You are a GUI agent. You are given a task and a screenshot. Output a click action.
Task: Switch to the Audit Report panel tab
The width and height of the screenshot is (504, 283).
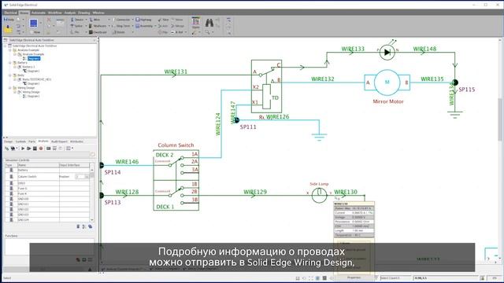click(60, 141)
